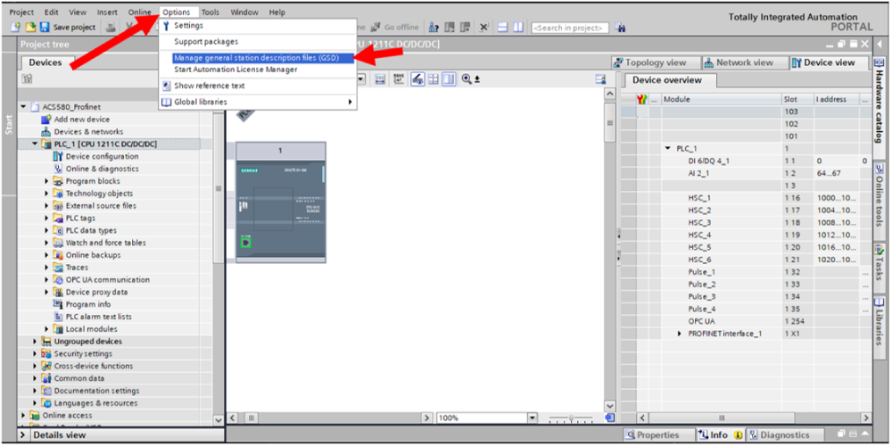Viewport: 892px width, 446px height.
Task: Select Show reference text entry
Action: pyautogui.click(x=258, y=86)
